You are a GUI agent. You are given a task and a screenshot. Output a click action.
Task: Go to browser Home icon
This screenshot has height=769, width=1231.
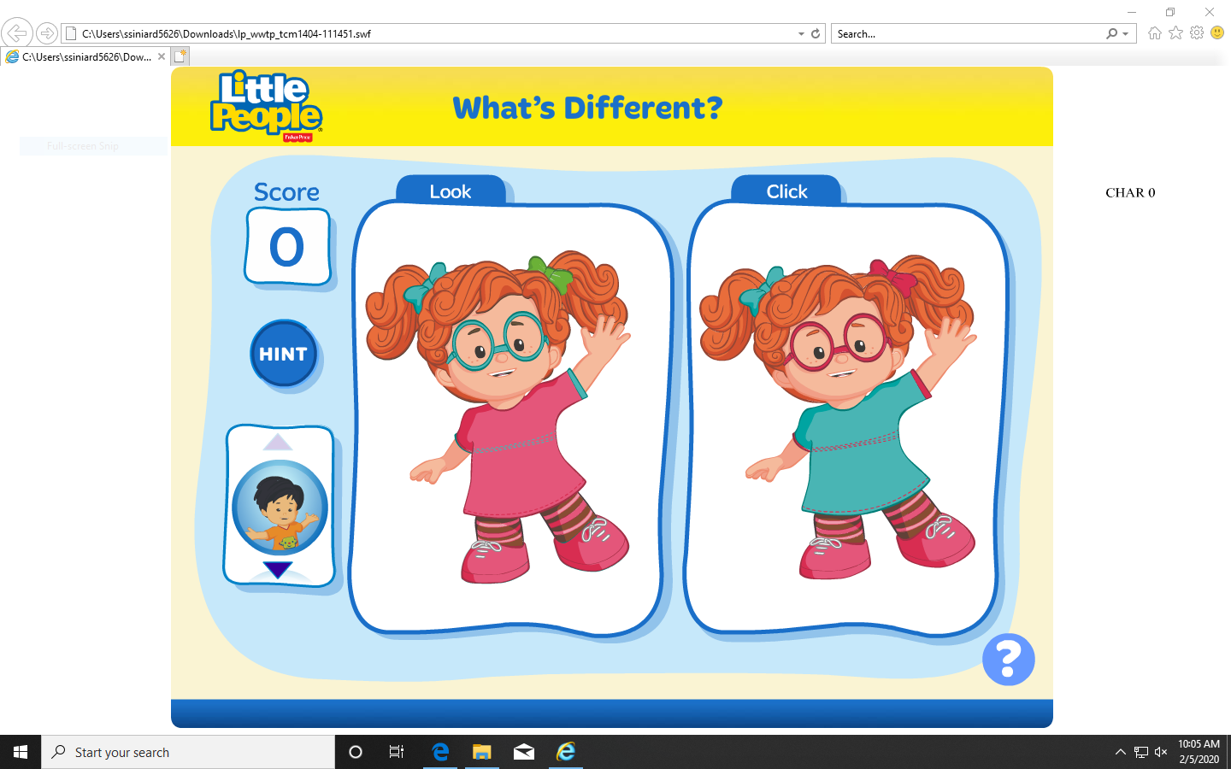point(1155,33)
